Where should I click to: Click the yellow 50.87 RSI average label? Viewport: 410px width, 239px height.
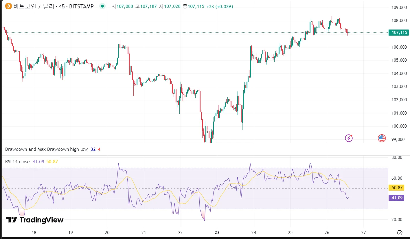click(x=397, y=187)
